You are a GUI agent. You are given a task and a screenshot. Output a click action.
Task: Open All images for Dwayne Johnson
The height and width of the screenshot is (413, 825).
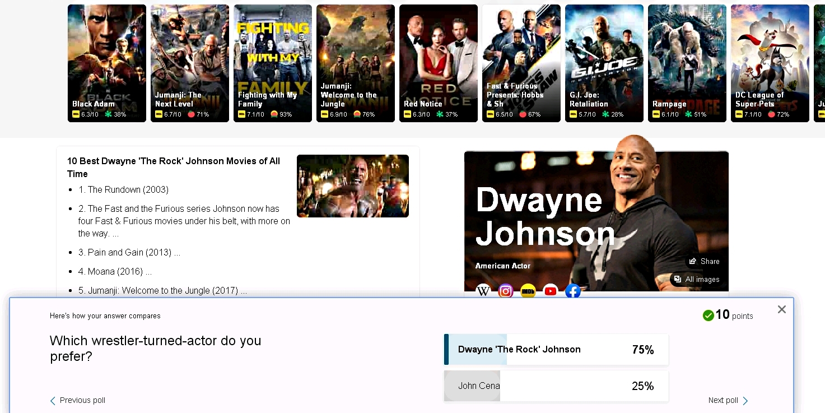click(697, 279)
